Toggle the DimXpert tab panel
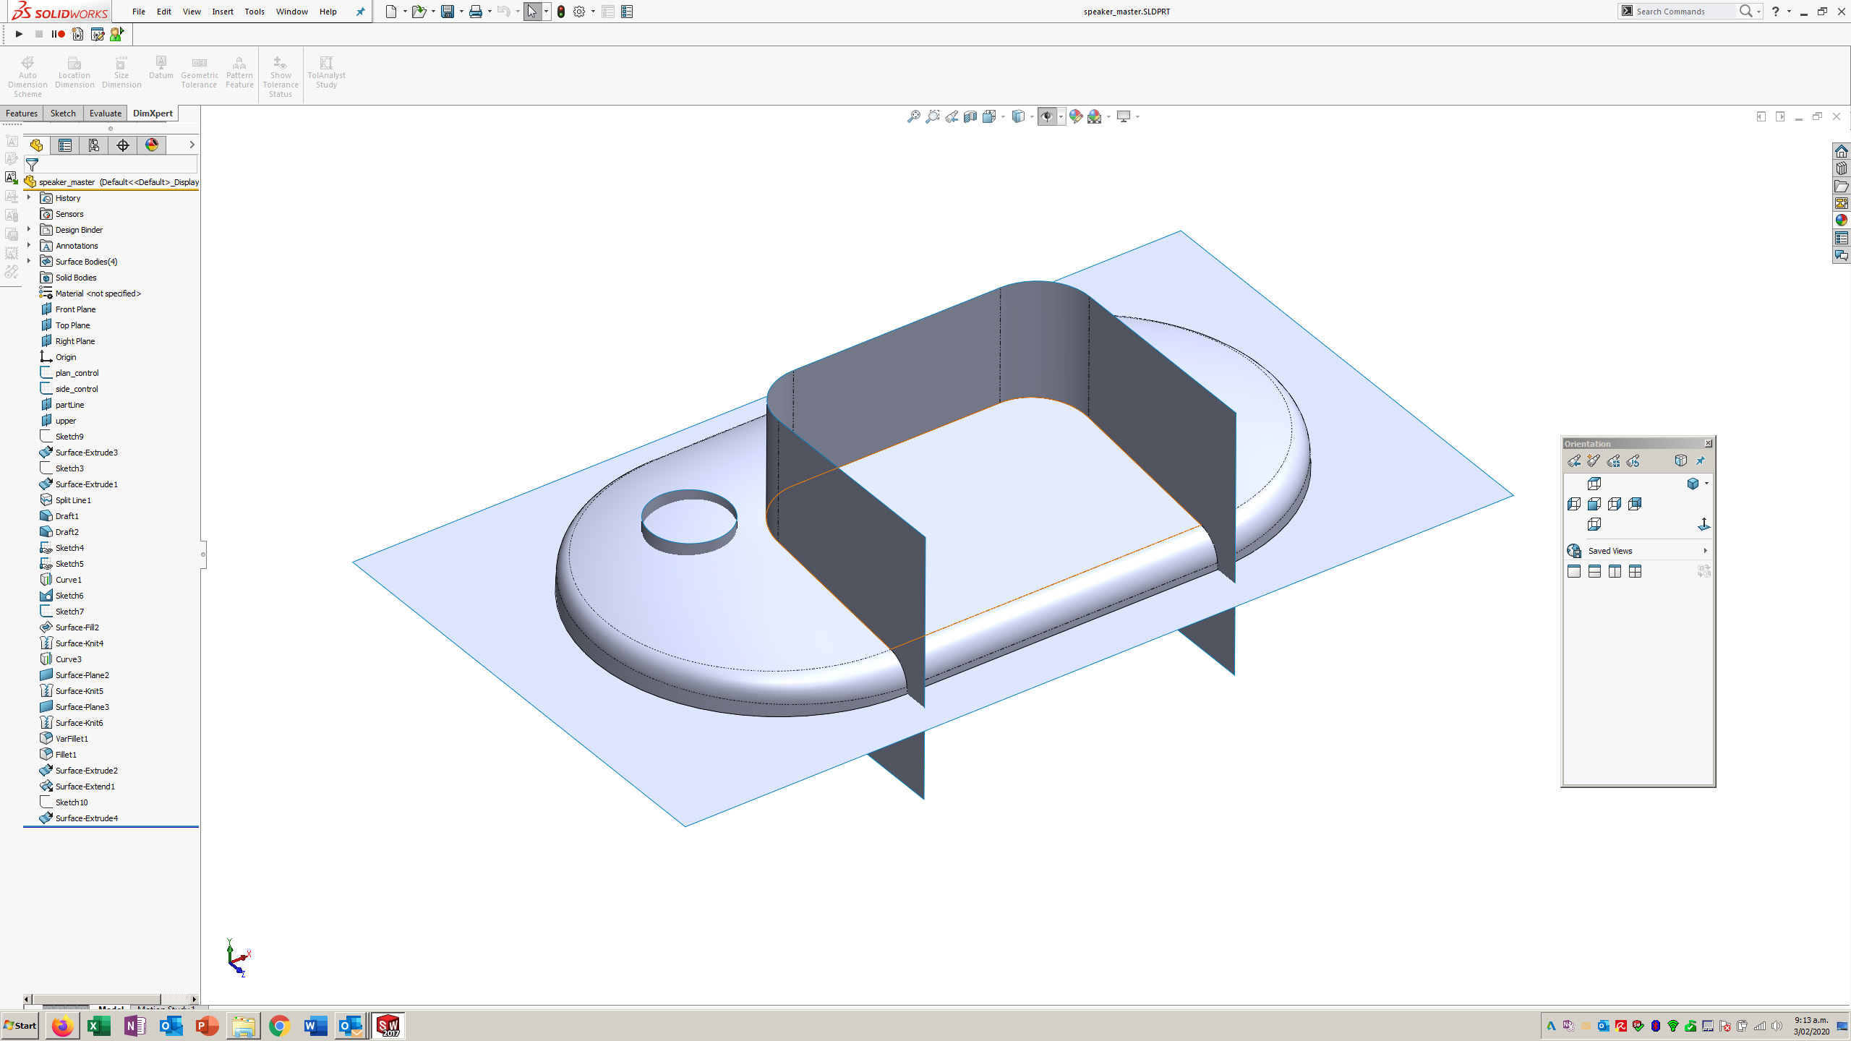This screenshot has height=1041, width=1851. 151,113
